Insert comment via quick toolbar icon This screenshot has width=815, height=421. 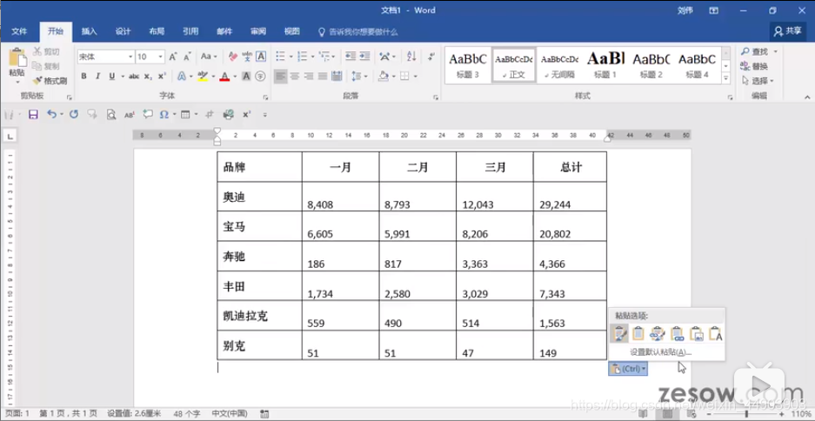[x=148, y=114]
